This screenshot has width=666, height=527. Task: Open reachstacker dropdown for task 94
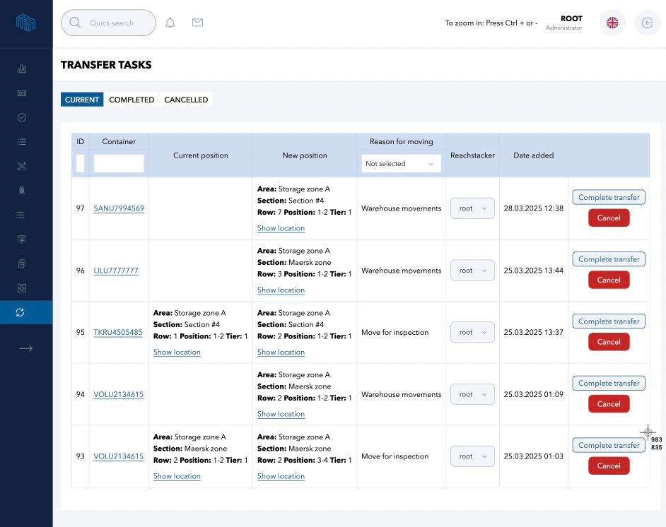coord(472,394)
